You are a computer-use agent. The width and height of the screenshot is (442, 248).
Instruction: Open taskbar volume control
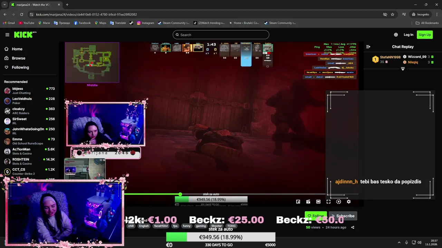click(x=419, y=242)
